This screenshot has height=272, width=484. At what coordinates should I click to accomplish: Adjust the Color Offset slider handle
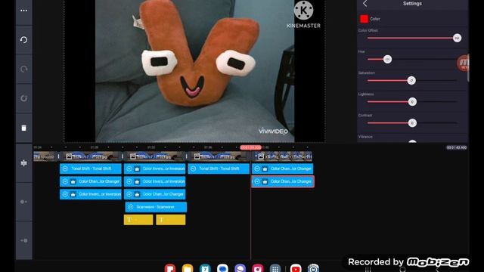tap(457, 38)
